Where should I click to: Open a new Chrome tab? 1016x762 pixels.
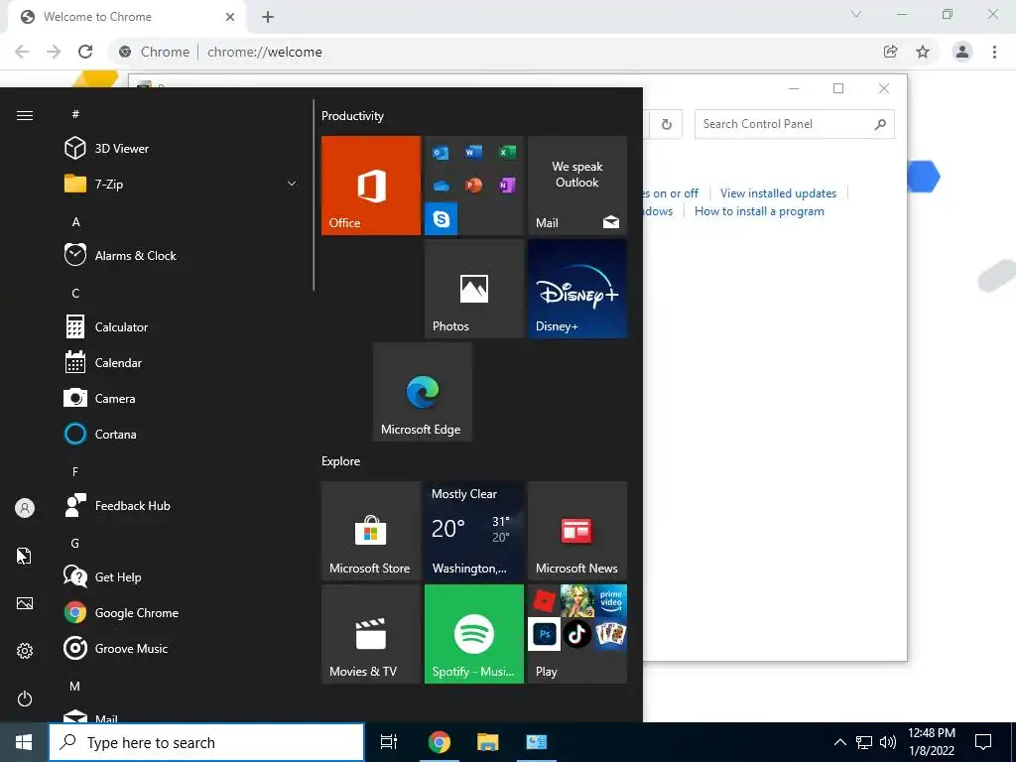point(268,18)
